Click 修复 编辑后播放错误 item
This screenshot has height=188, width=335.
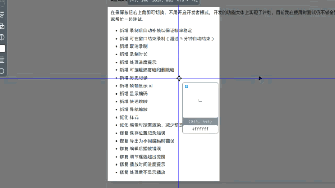click(x=140, y=149)
